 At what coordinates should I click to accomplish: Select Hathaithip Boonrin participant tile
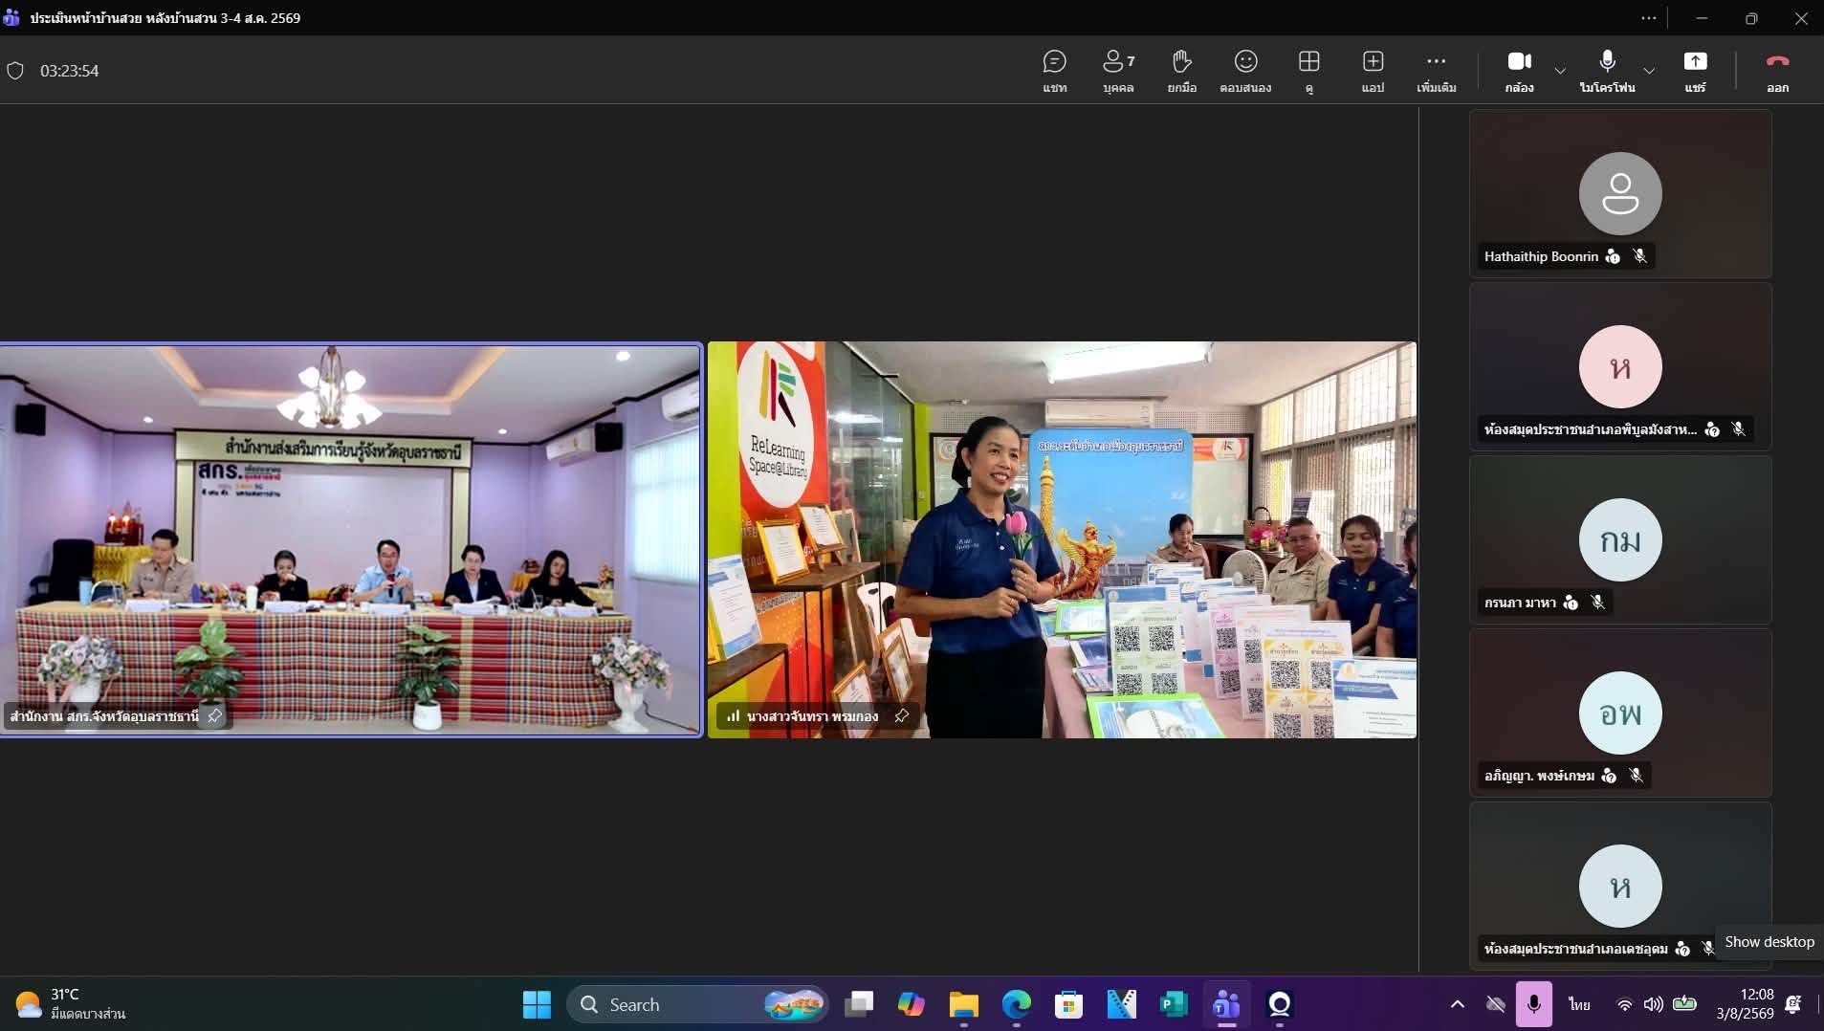pyautogui.click(x=1620, y=193)
